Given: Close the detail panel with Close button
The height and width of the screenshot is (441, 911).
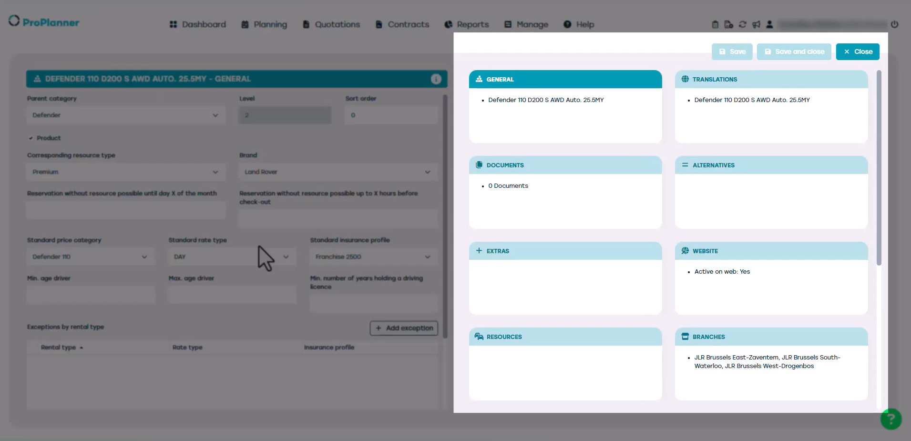Looking at the screenshot, I should coord(858,51).
